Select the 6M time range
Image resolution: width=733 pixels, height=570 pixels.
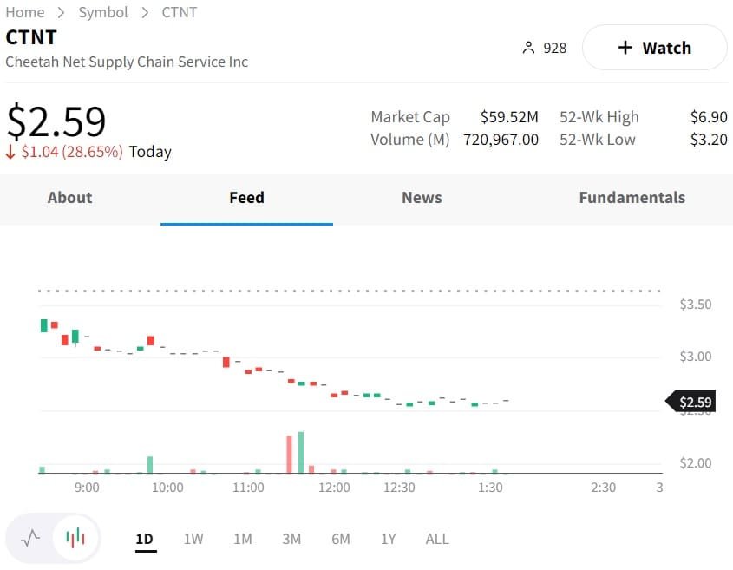click(341, 539)
